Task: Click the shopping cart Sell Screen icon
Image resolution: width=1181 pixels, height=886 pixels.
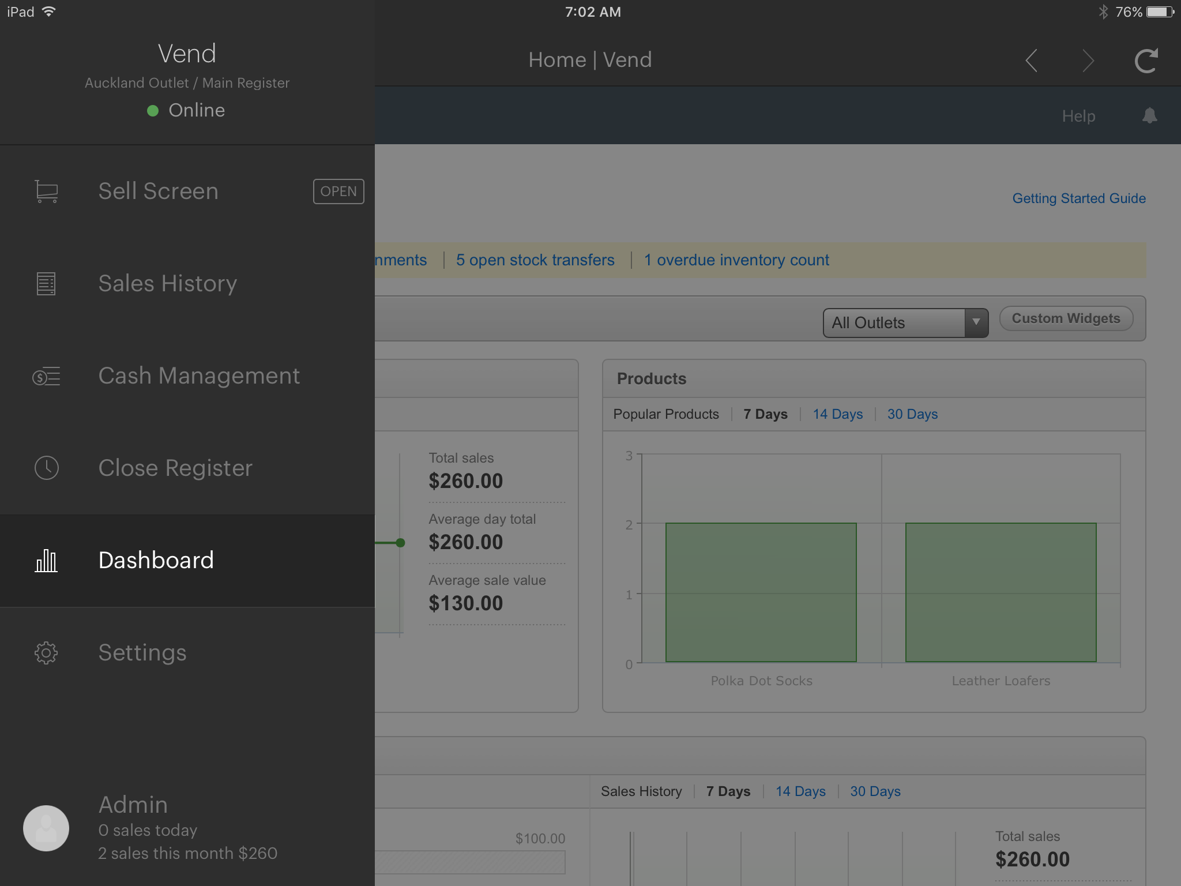Action: coord(46,192)
